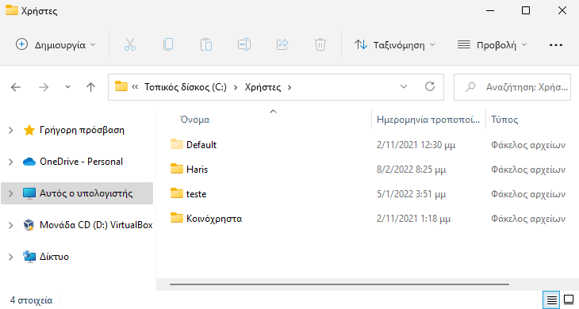The width and height of the screenshot is (579, 309).
Task: Click the Paste clipboard icon
Action: pyautogui.click(x=206, y=44)
